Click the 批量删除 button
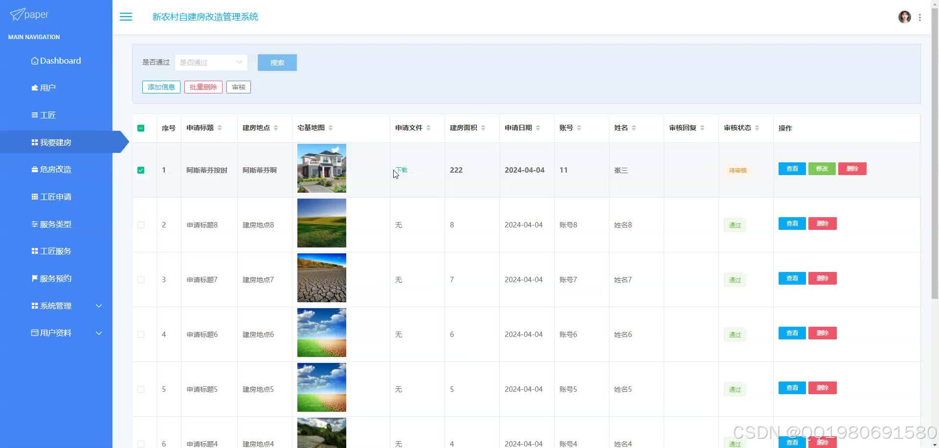 (x=203, y=87)
